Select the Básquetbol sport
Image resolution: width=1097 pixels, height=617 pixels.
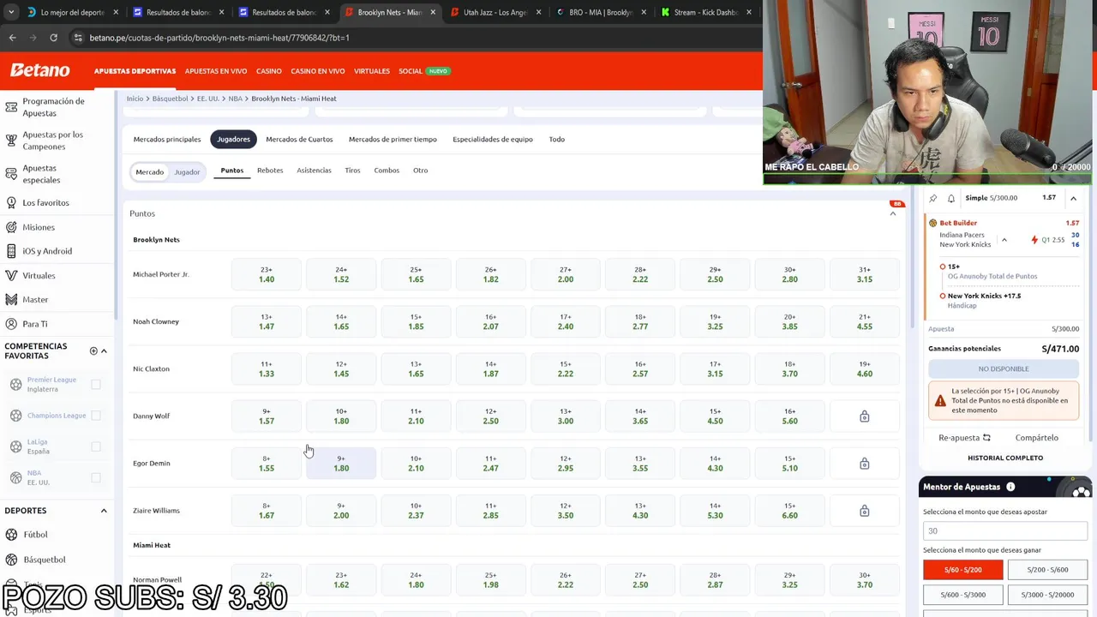[x=45, y=560]
